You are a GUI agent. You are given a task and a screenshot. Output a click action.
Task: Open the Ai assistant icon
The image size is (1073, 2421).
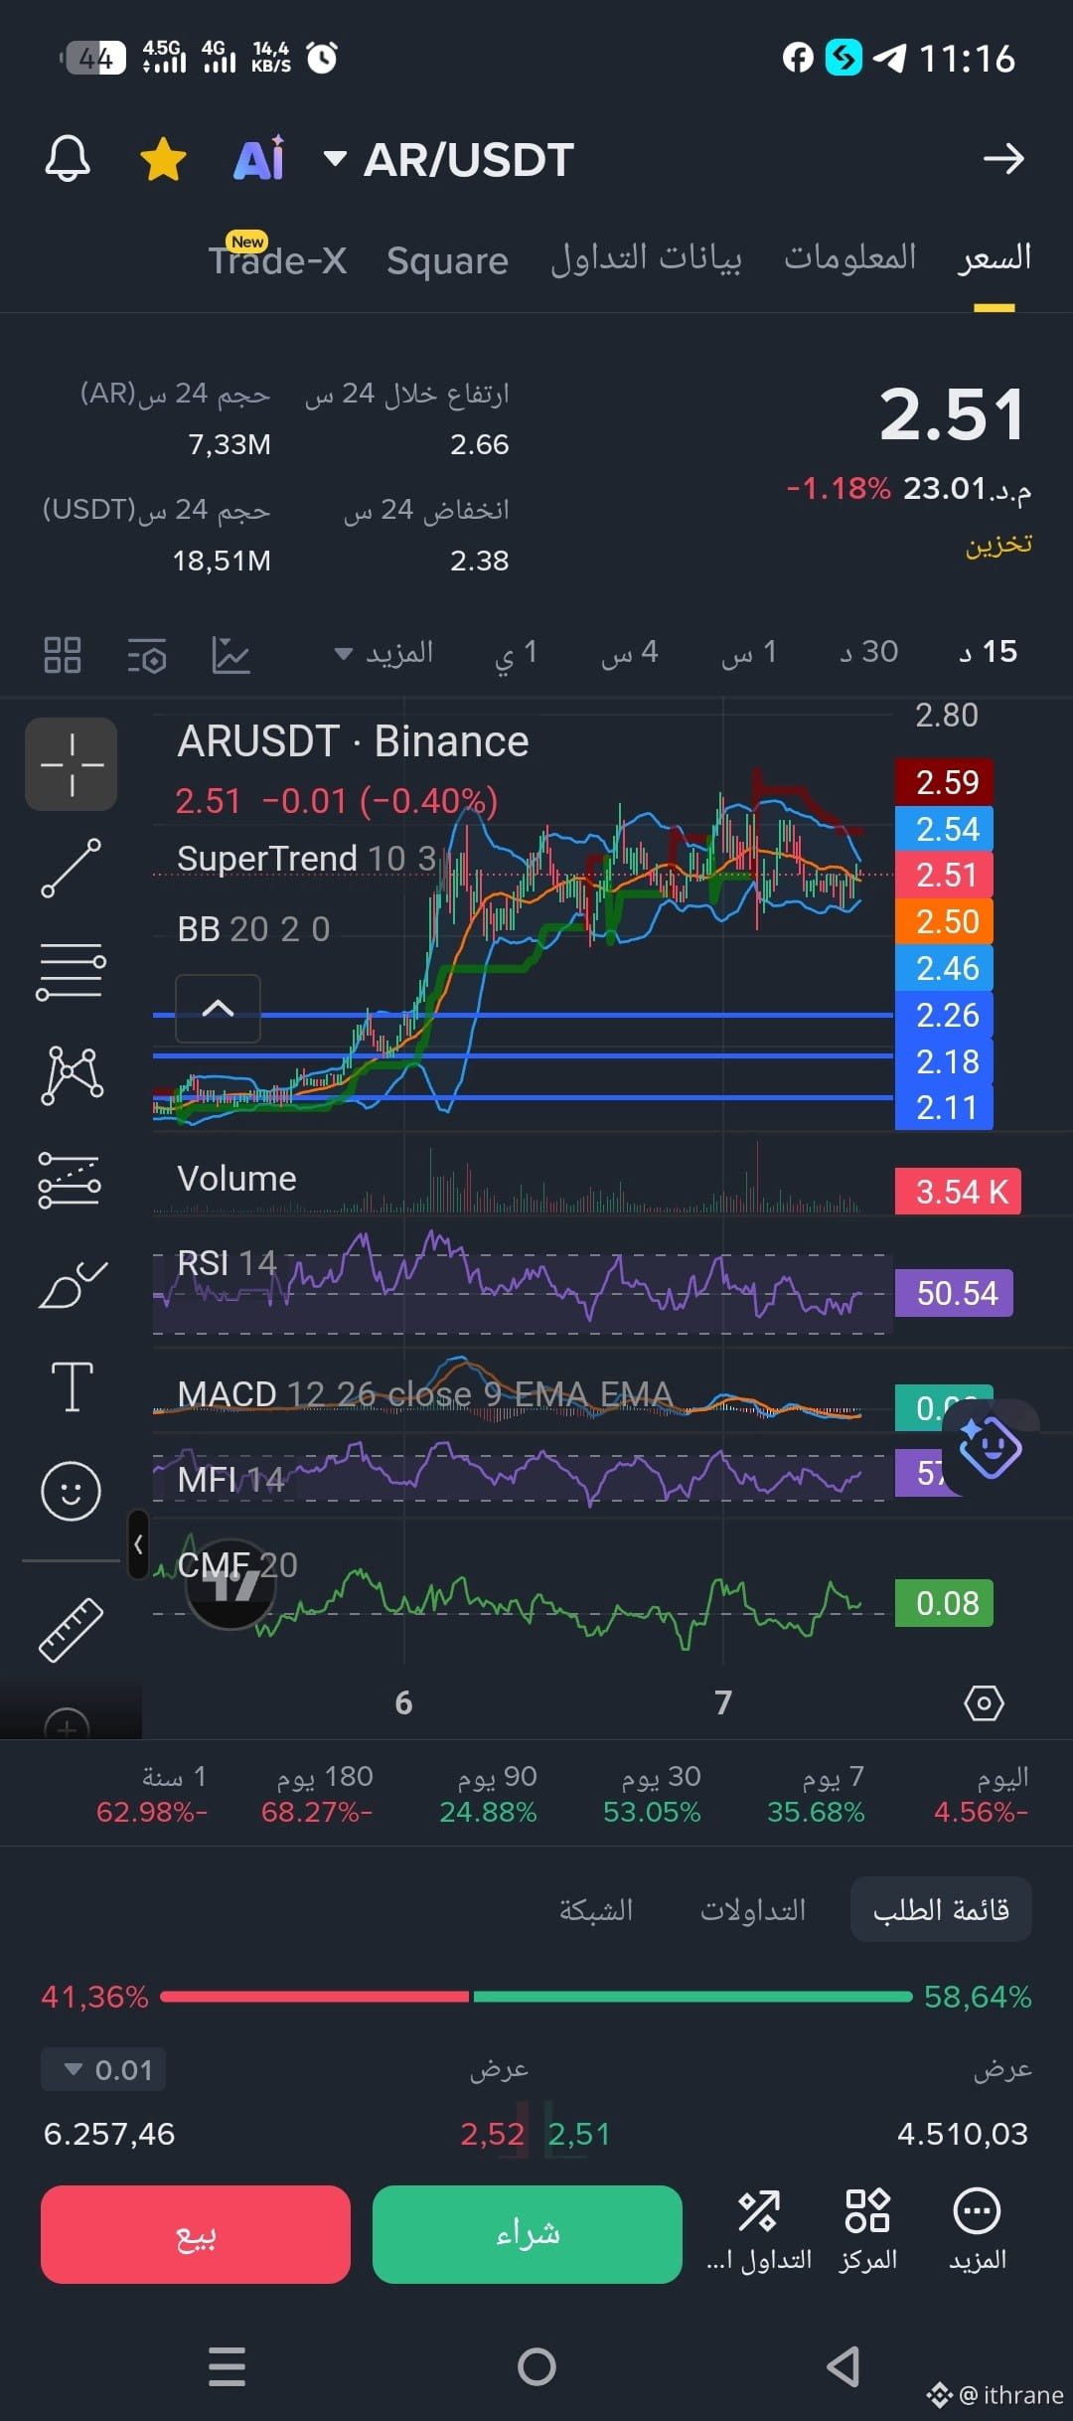[259, 158]
